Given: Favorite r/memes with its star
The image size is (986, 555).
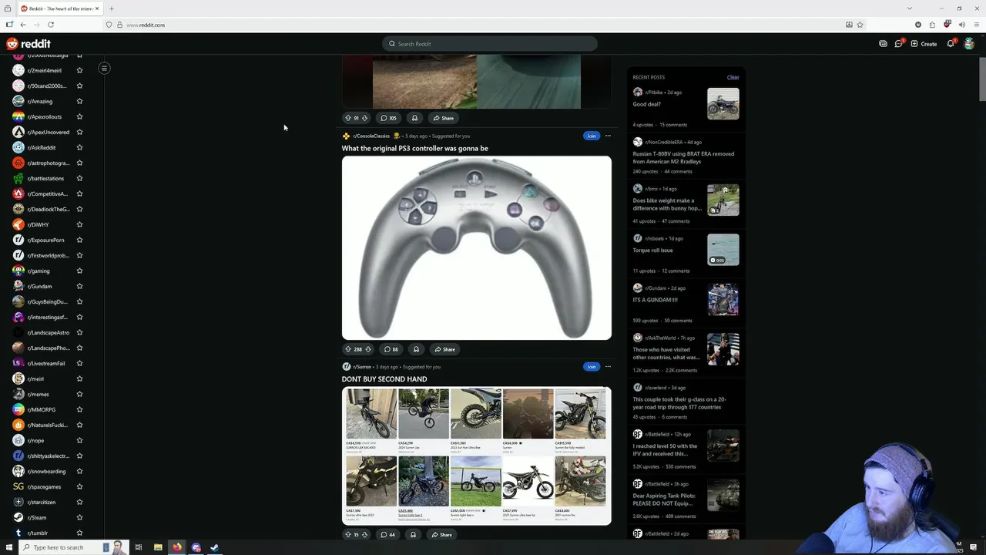Looking at the screenshot, I should tap(79, 394).
